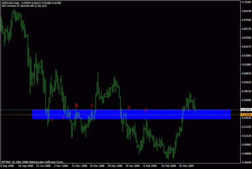Click the 0.65500 price axis label
This screenshot has width=252, height=169.
[246, 38]
